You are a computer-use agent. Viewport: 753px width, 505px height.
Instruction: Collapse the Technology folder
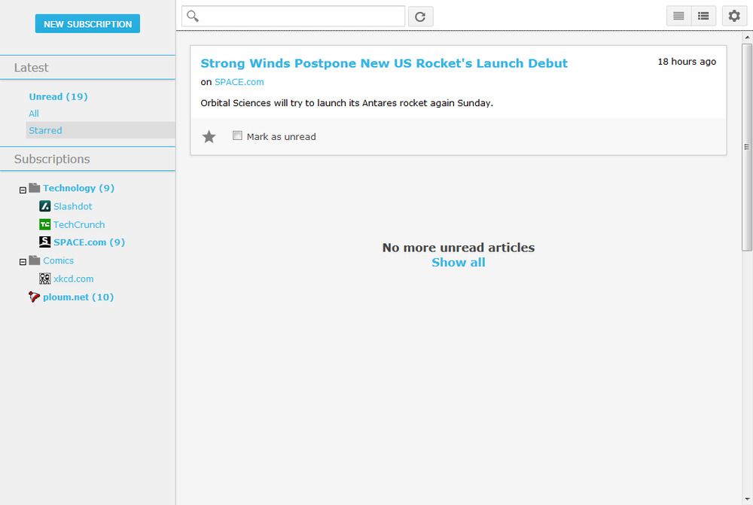click(x=23, y=190)
